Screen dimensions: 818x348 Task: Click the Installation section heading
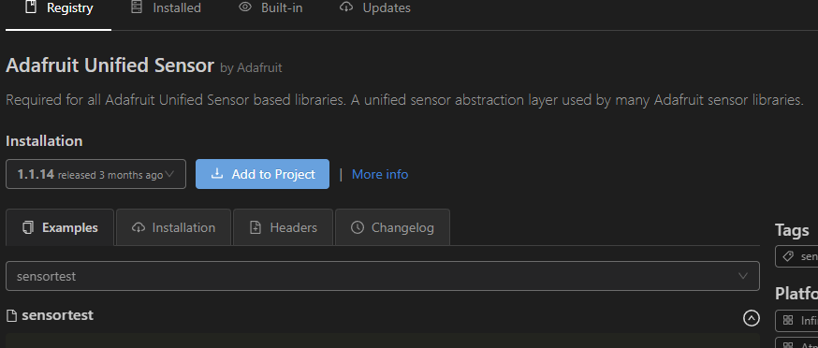[x=44, y=141]
